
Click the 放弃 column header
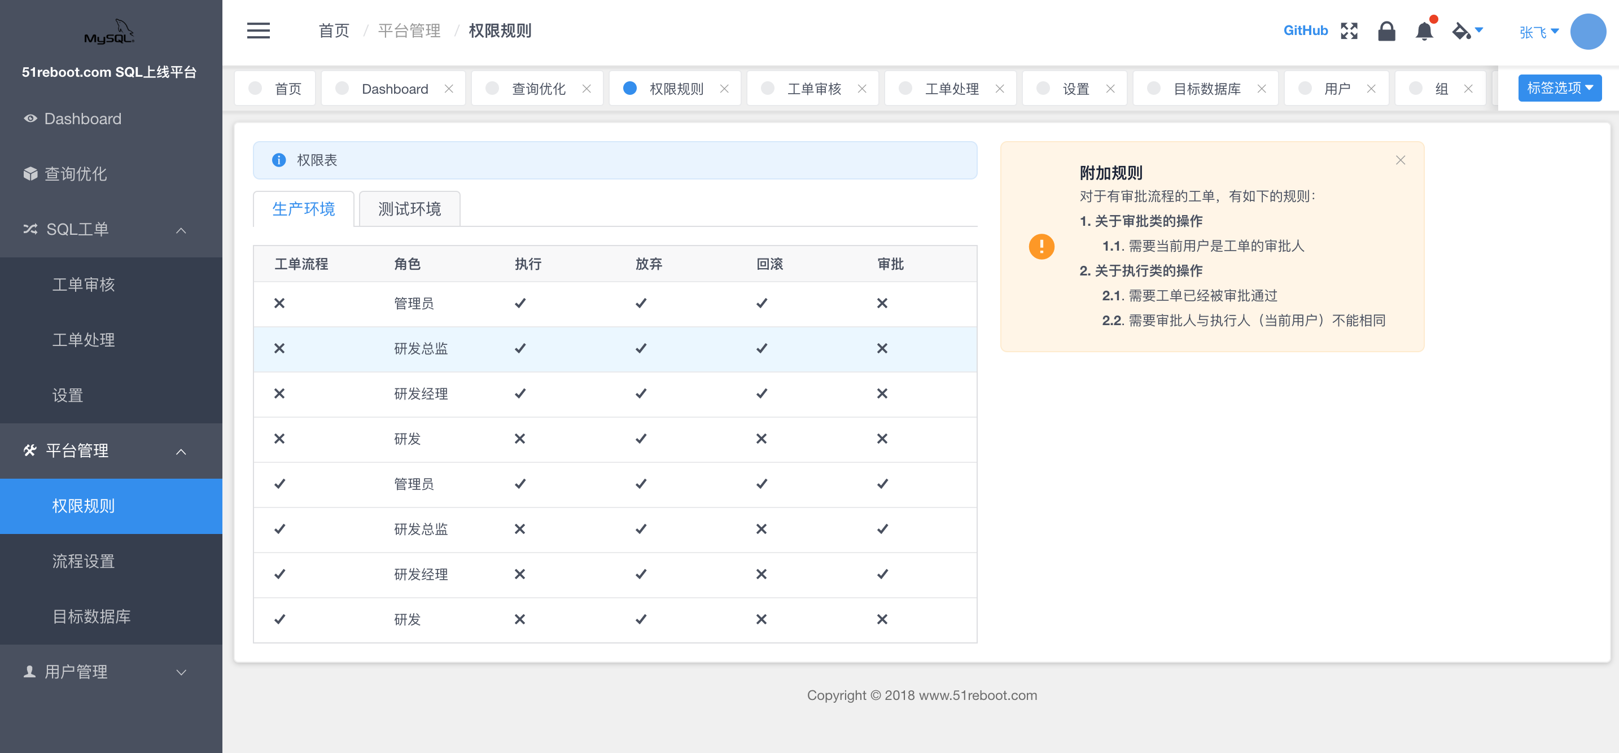pos(649,264)
